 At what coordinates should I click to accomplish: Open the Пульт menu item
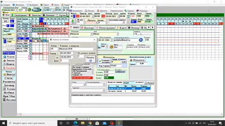(45, 5)
